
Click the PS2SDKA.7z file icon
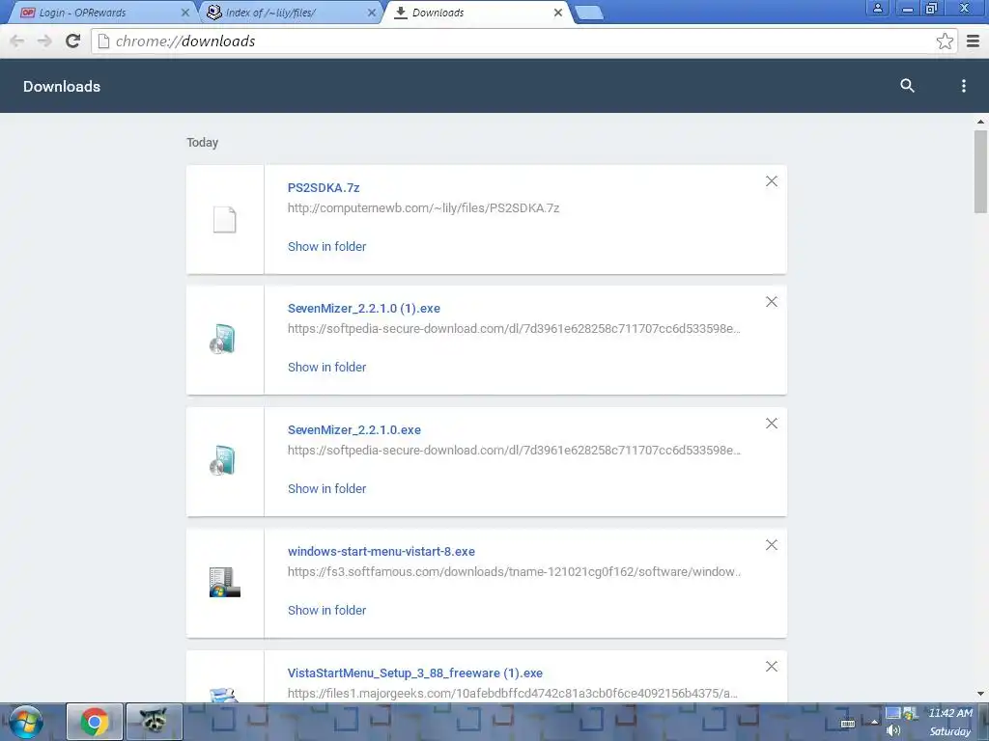pyautogui.click(x=224, y=220)
